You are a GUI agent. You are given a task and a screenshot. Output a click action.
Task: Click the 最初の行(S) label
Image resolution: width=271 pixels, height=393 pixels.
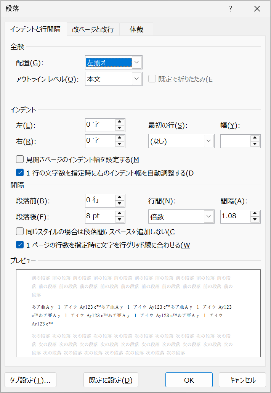click(168, 125)
